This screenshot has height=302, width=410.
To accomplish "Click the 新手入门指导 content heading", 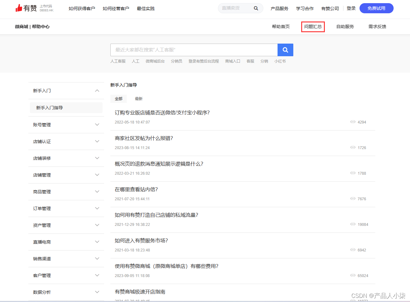I will pos(124,85).
